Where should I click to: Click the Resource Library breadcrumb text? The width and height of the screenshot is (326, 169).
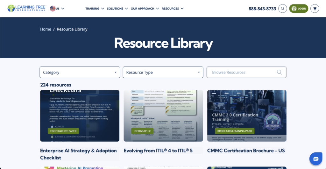tap(72, 29)
